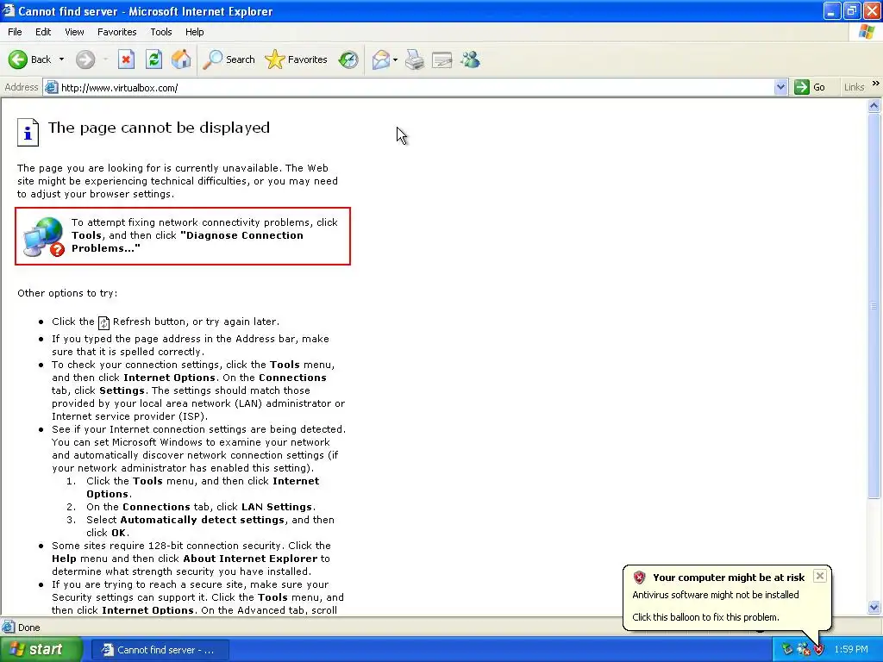Open the File menu
This screenshot has height=662, width=883.
click(x=15, y=32)
